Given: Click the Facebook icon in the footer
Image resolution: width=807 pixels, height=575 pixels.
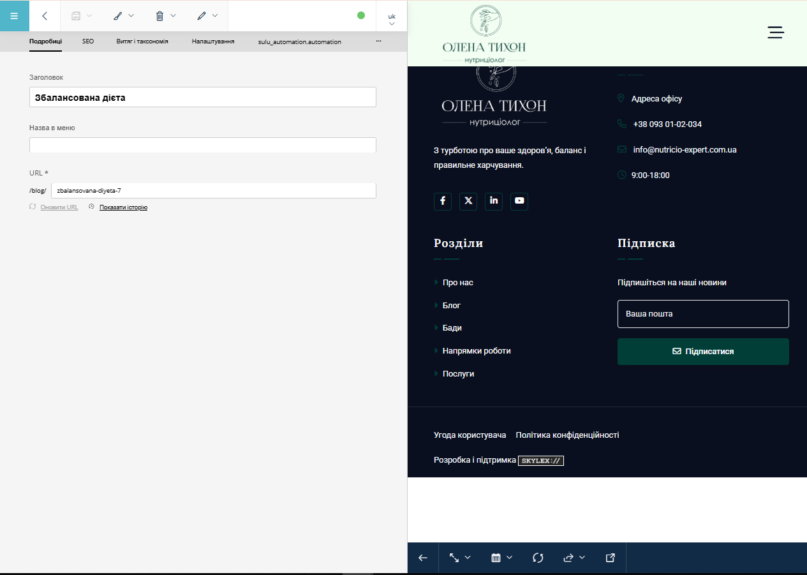Looking at the screenshot, I should coord(443,201).
